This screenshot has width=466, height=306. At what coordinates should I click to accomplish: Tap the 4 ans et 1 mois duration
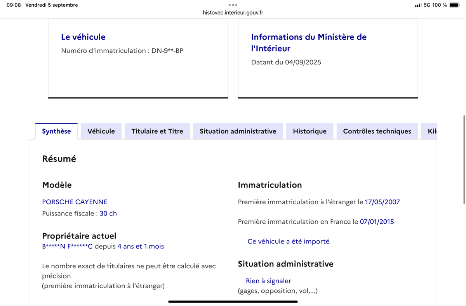(141, 246)
